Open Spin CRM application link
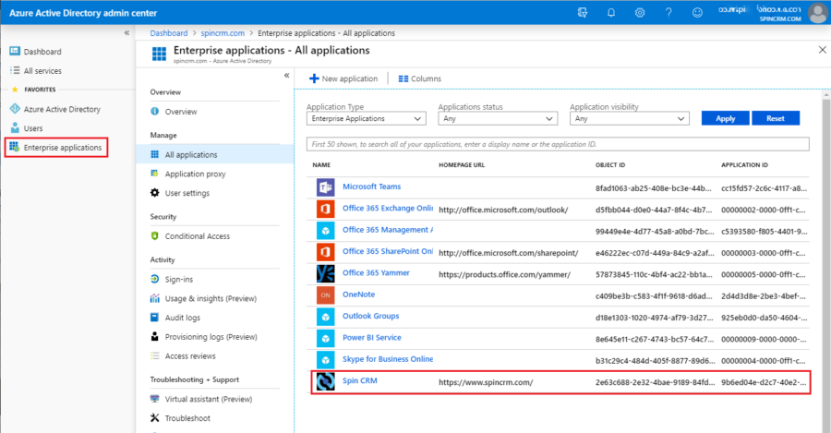This screenshot has width=831, height=433. point(359,380)
